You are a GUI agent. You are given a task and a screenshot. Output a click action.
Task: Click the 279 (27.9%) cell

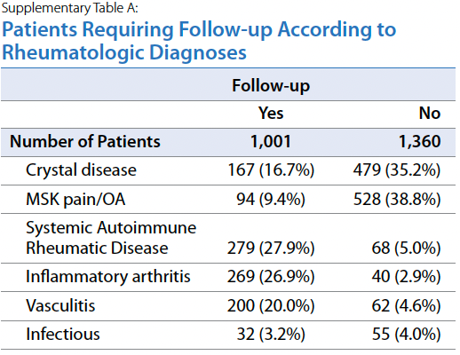click(271, 248)
